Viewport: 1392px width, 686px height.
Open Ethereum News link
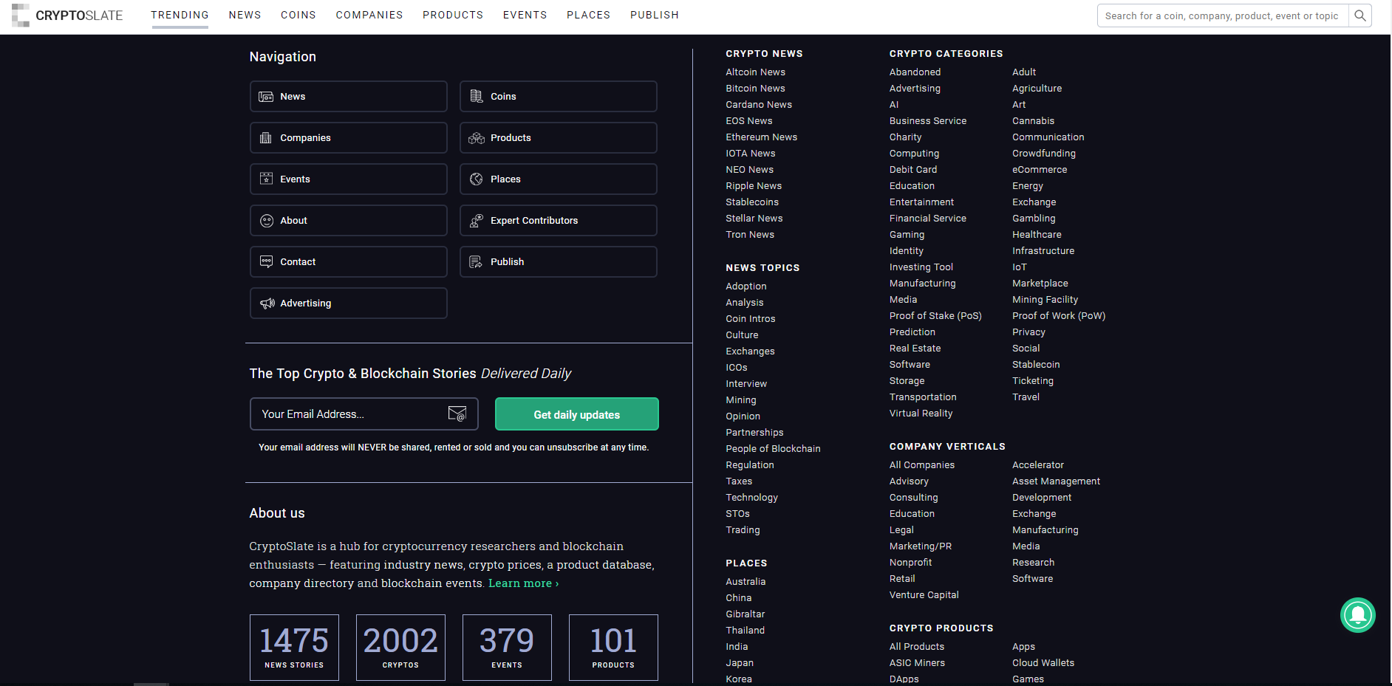[761, 137]
